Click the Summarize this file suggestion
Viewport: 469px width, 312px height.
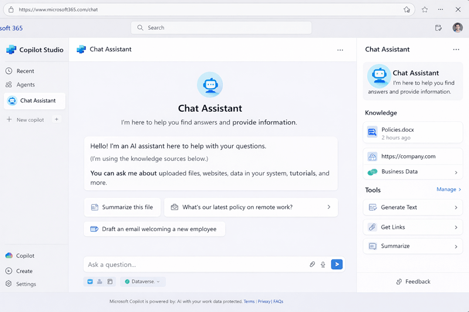pyautogui.click(x=122, y=207)
